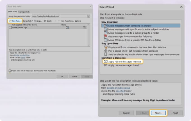Move rule down with arrow button
Screen dimensions: 191x121
(59, 21)
